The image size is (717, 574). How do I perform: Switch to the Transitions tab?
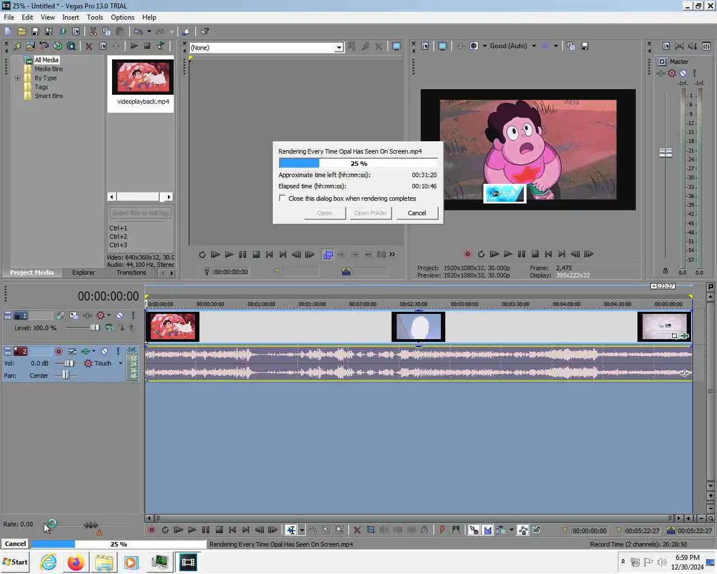131,272
